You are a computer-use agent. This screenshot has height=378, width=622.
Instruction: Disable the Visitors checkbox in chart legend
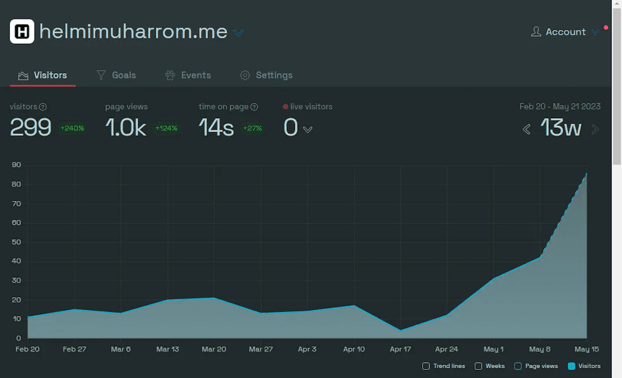coord(572,366)
